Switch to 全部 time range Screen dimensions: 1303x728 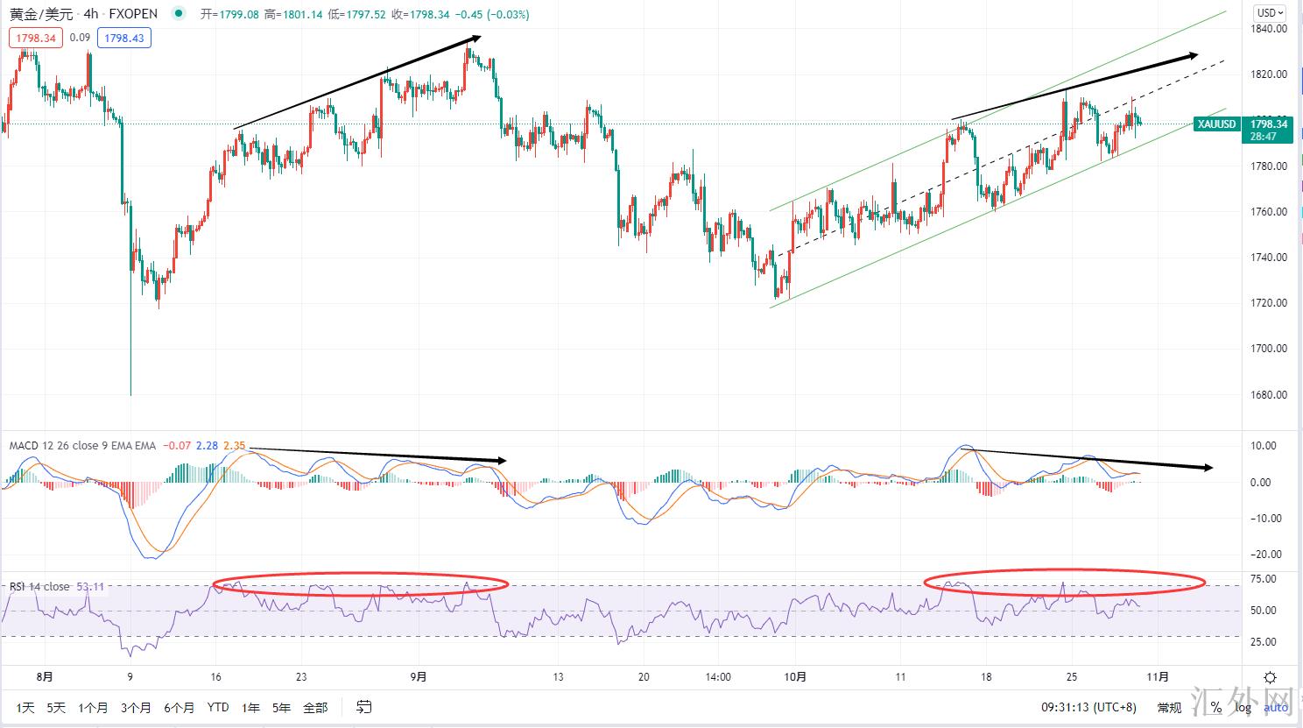pos(315,707)
